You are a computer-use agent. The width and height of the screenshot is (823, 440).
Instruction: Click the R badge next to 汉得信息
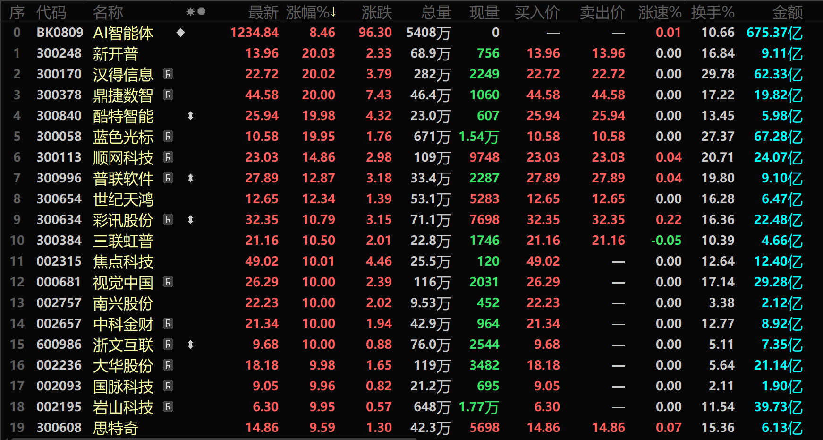[168, 74]
